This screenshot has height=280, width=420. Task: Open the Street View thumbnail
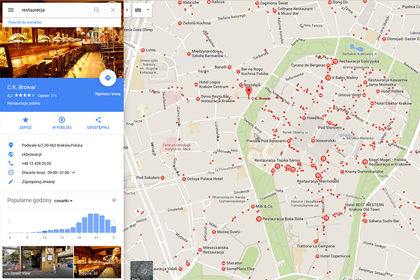point(38,262)
